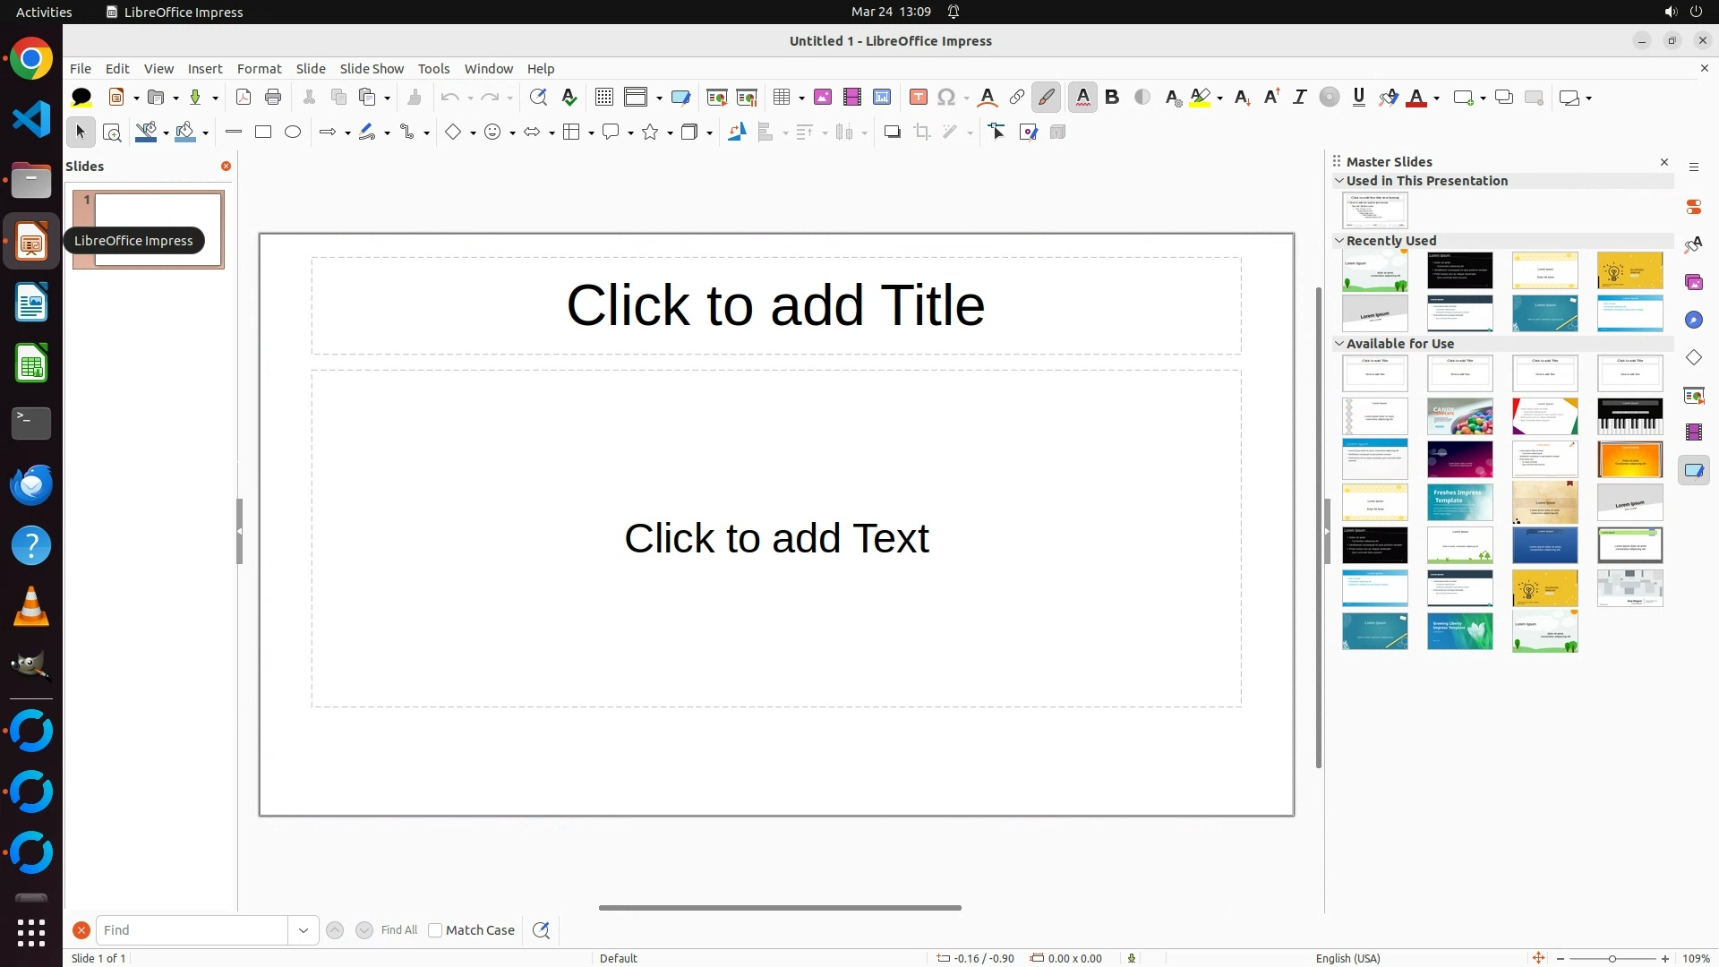Click the zoom slider in status bar
Image resolution: width=1719 pixels, height=967 pixels.
[1612, 959]
